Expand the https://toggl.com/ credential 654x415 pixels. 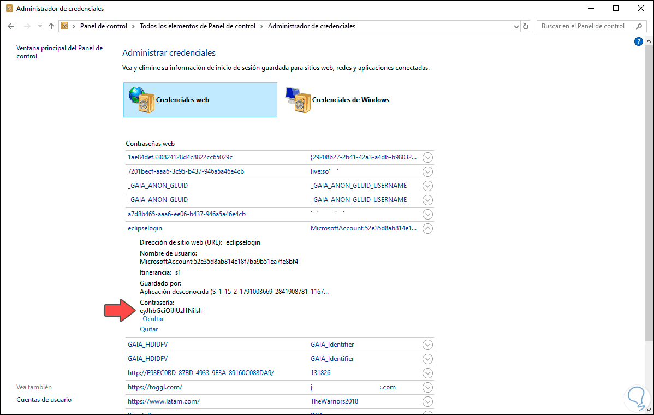click(428, 387)
